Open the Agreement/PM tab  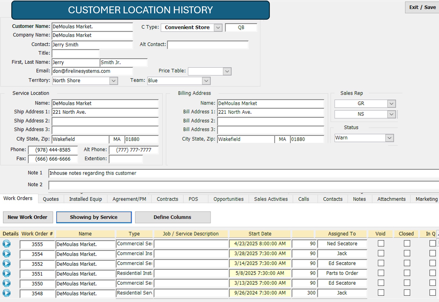129,199
